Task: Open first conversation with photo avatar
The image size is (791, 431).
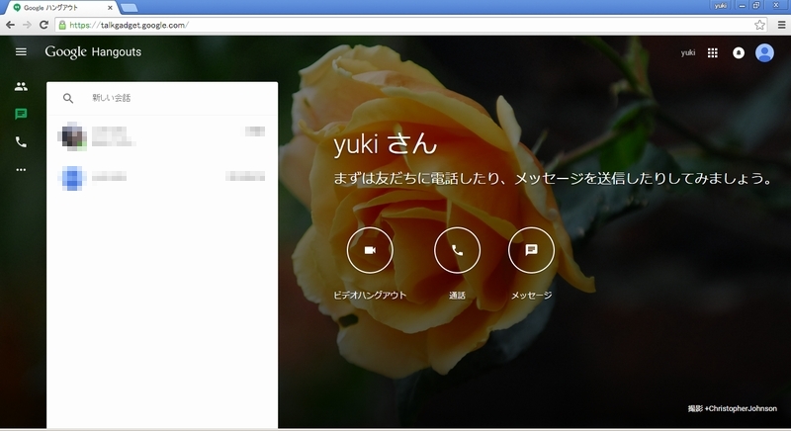Action: 161,136
